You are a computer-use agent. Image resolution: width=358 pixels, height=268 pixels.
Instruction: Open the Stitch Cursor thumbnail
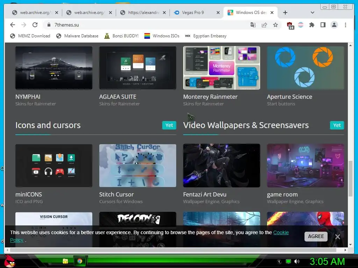tap(138, 165)
